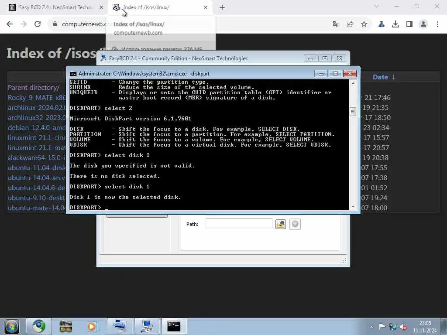Close the diskpart cmd window

[350, 74]
